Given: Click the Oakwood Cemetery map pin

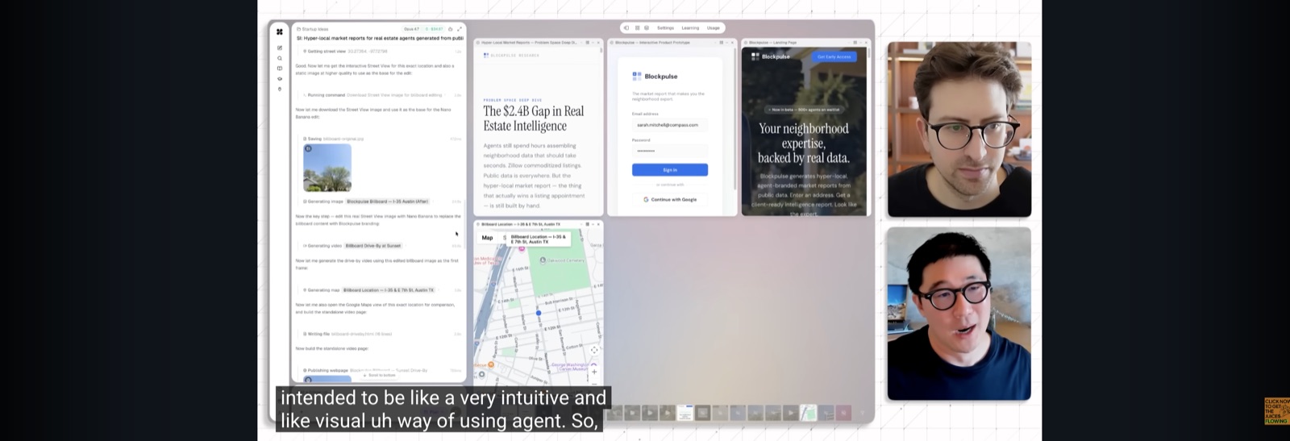Looking at the screenshot, I should (x=544, y=260).
